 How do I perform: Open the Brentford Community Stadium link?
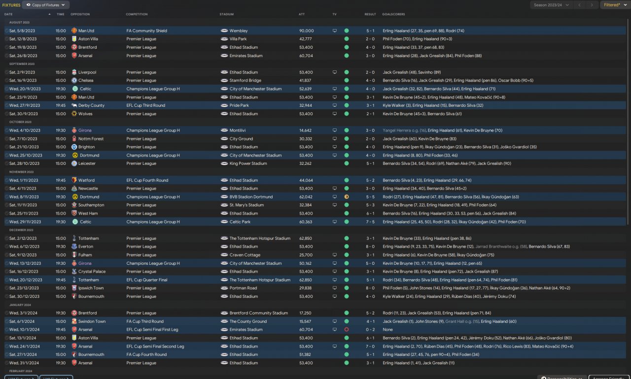tap(259, 313)
